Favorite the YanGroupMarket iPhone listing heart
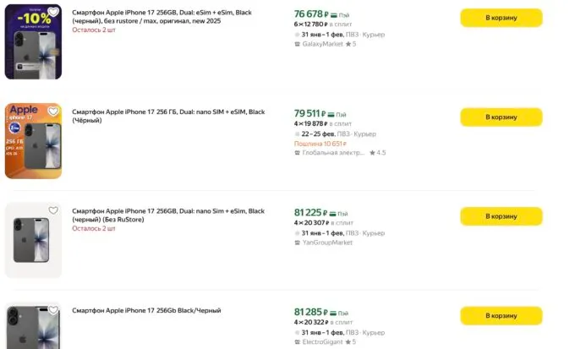This screenshot has width=575, height=349. 53,210
